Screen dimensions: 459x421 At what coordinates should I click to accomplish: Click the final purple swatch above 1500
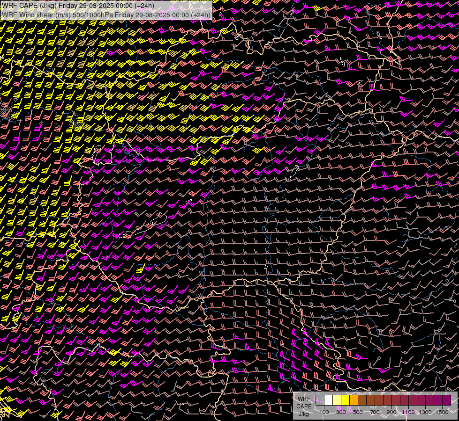tap(447, 400)
